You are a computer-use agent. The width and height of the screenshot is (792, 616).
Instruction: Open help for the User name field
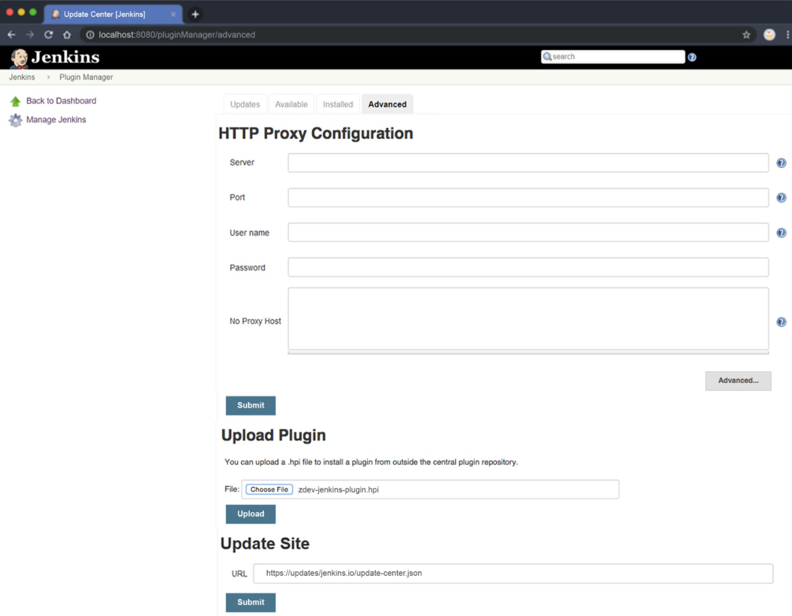pos(781,233)
